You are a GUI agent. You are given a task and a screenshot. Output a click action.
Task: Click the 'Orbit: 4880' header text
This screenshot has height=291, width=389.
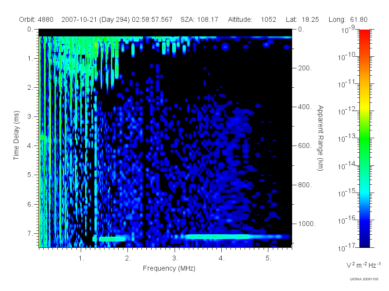pyautogui.click(x=36, y=19)
